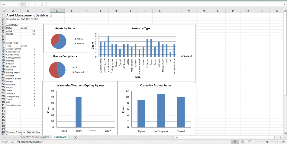Click the Open bar in corrective chart
Viewport: 287px width, 144px height.
pos(141,114)
